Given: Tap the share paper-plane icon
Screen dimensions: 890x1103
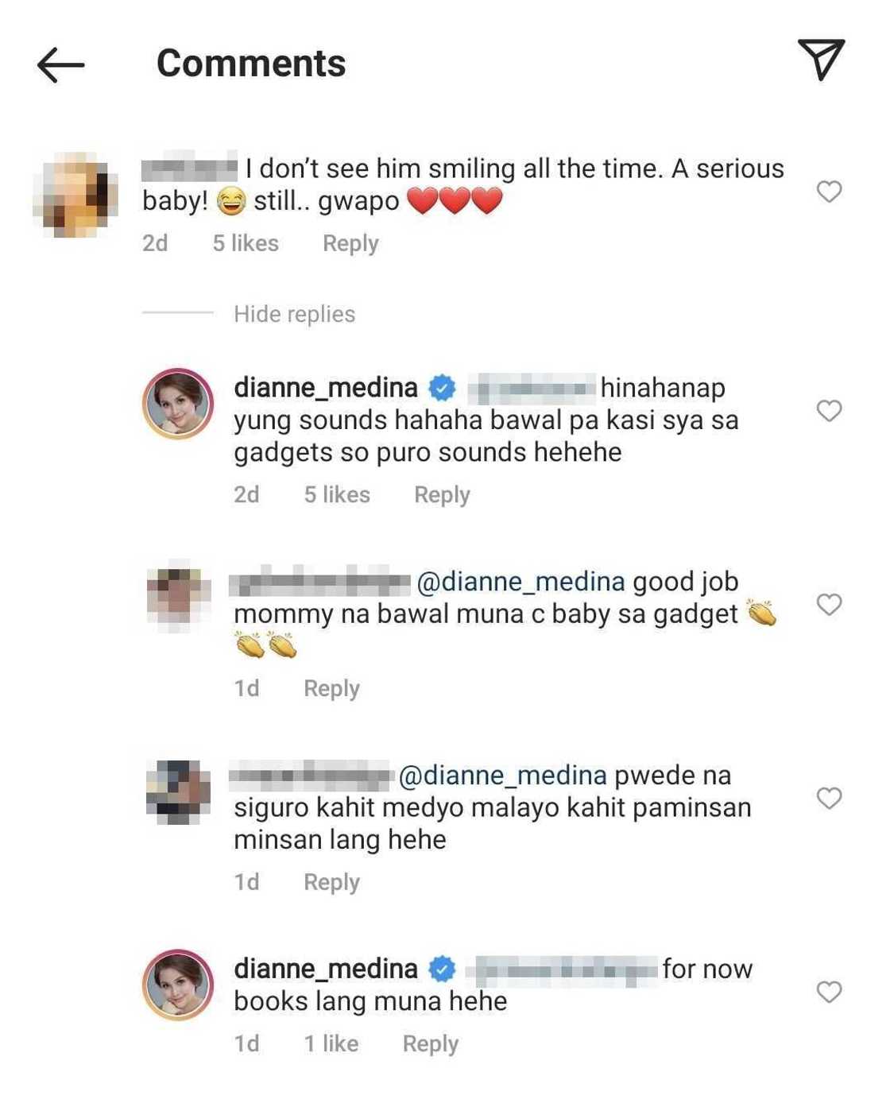Looking at the screenshot, I should [821, 59].
